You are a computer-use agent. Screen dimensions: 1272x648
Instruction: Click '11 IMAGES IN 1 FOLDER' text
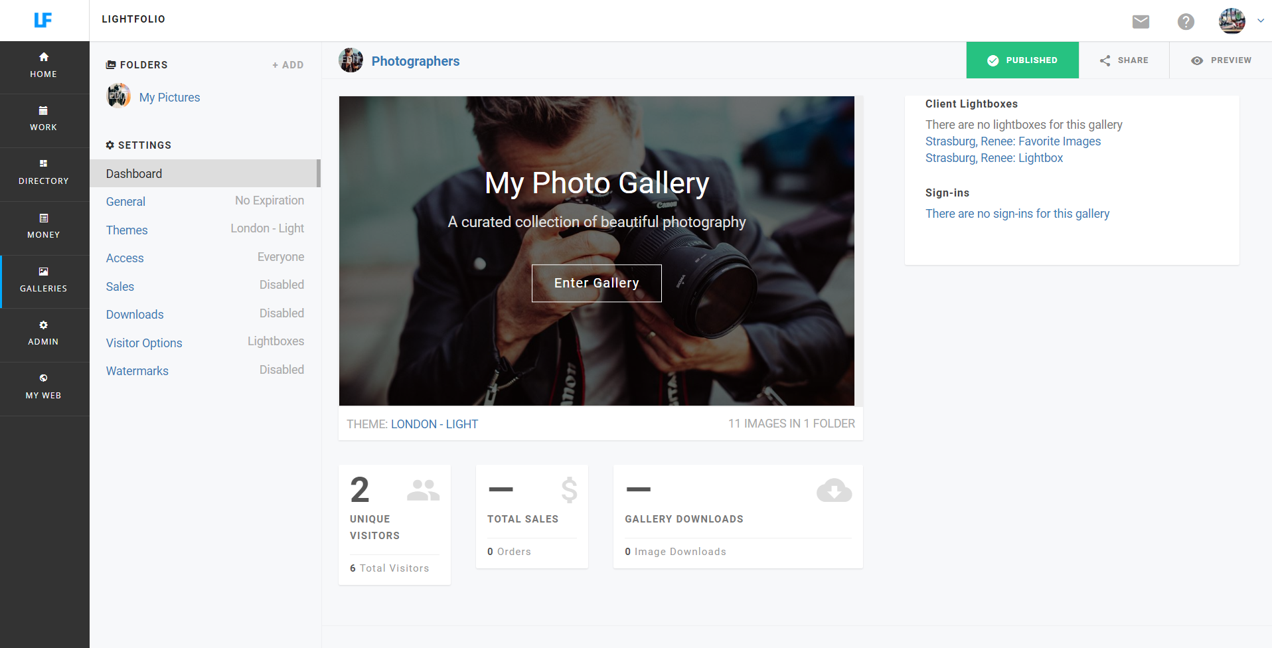tap(791, 424)
